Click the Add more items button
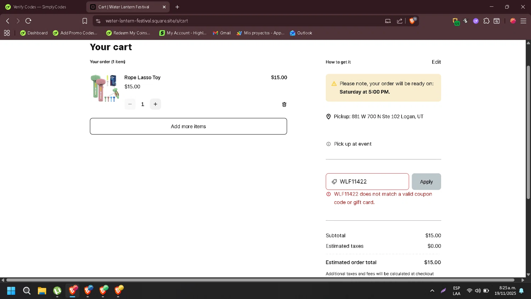Screen dimensions: 531x299 click(188, 126)
